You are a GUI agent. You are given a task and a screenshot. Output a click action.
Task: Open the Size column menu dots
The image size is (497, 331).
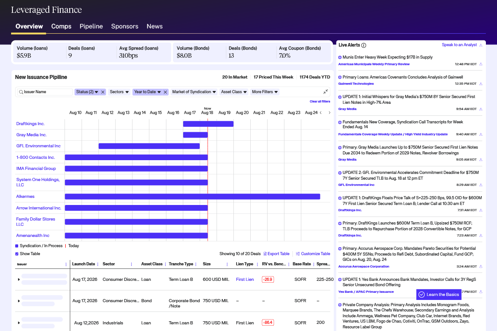[x=227, y=264]
